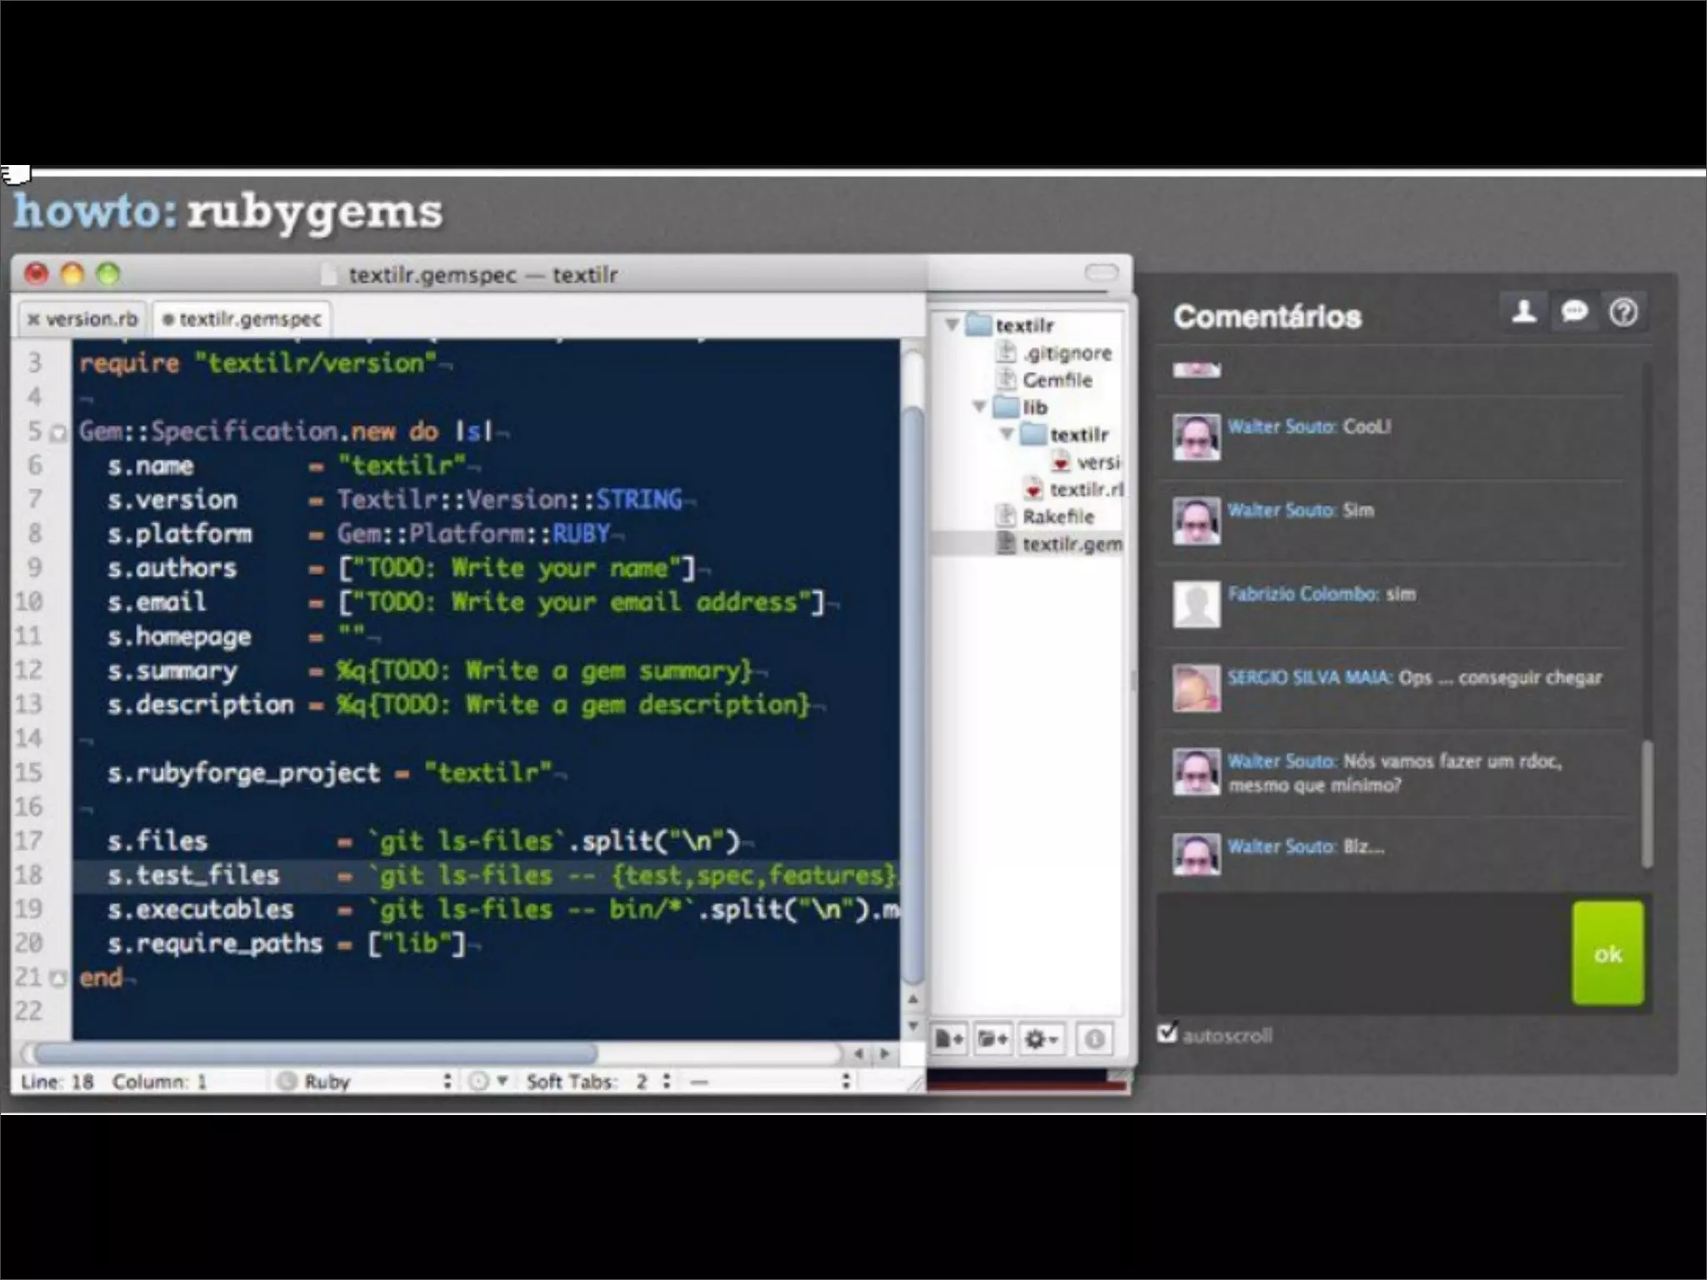The image size is (1707, 1280).
Task: Show participants via the person icon
Action: point(1524,312)
